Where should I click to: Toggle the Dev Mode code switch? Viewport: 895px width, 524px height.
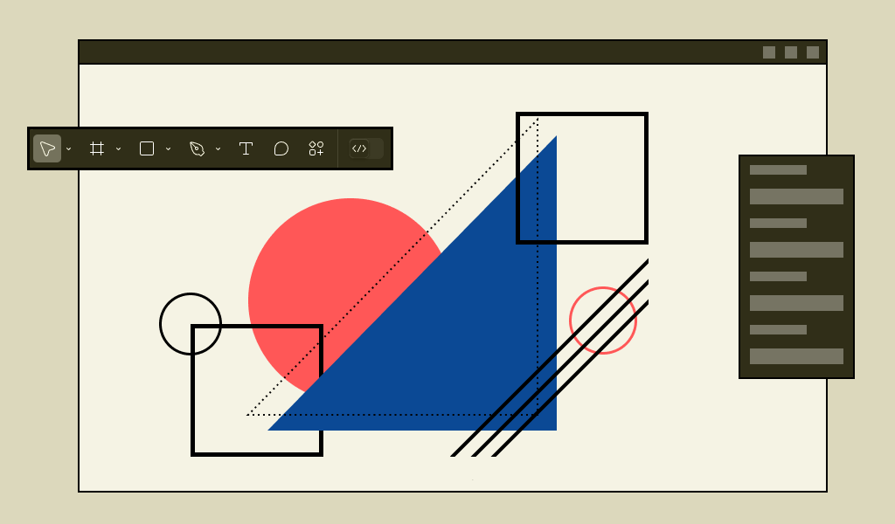click(x=366, y=148)
